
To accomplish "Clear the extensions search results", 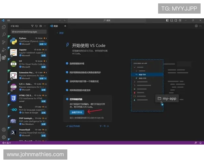I will (x=40, y=26).
